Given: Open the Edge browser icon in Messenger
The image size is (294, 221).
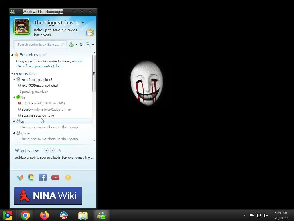Looking at the screenshot, I should click(x=31, y=177).
